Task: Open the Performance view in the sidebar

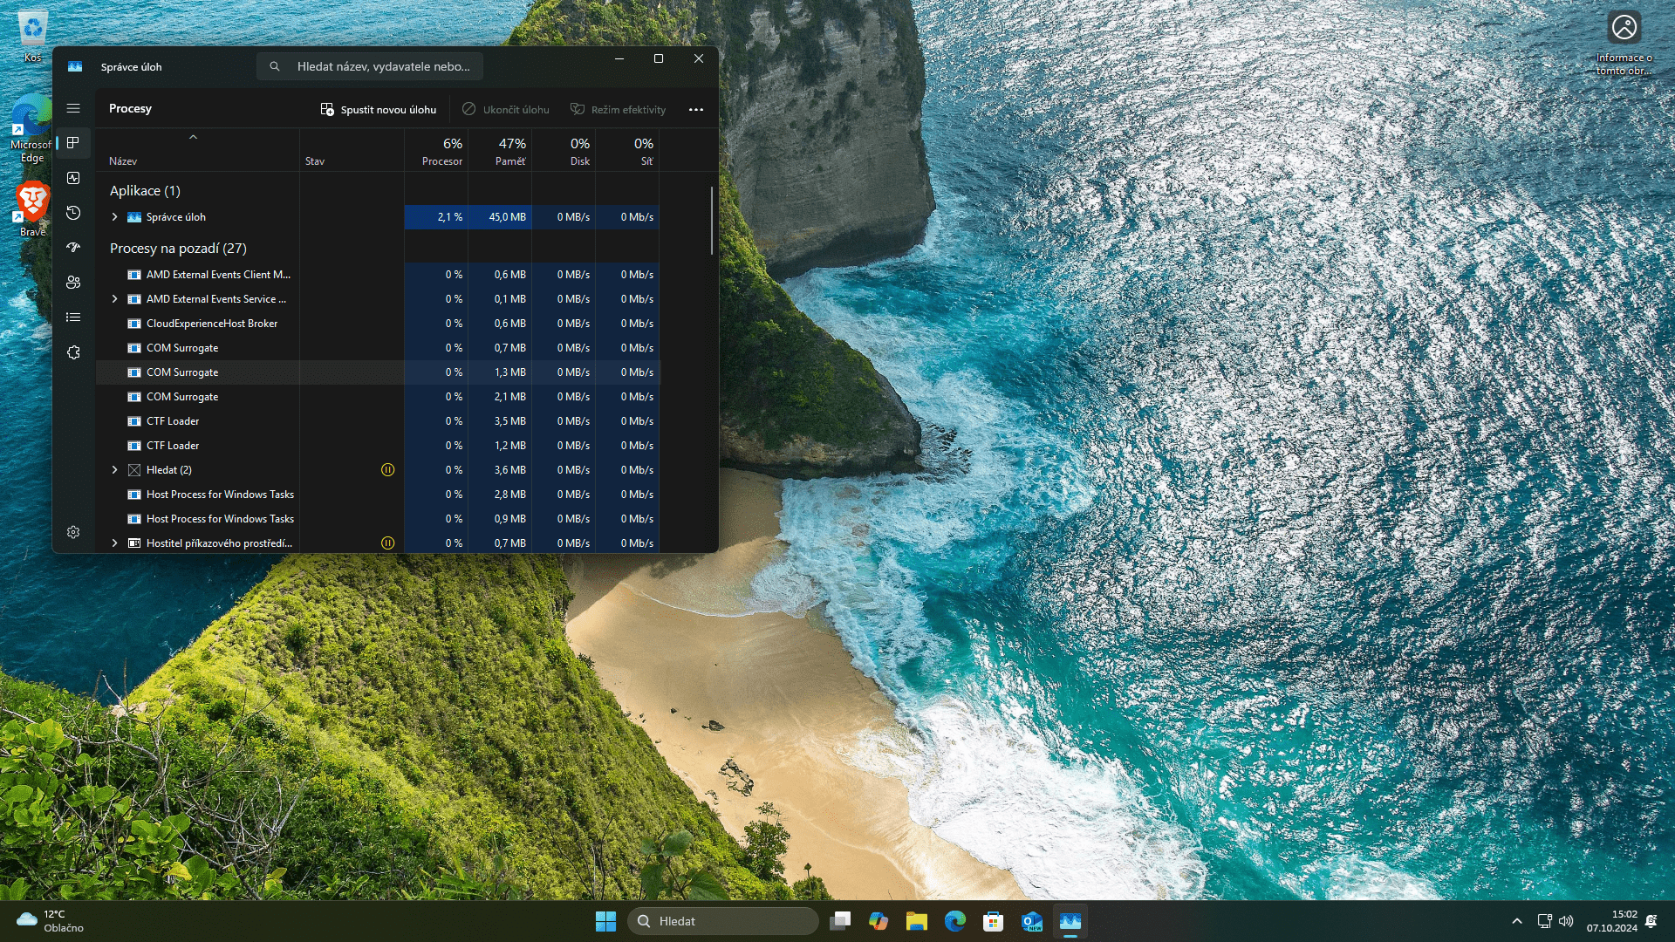Action: tap(73, 178)
